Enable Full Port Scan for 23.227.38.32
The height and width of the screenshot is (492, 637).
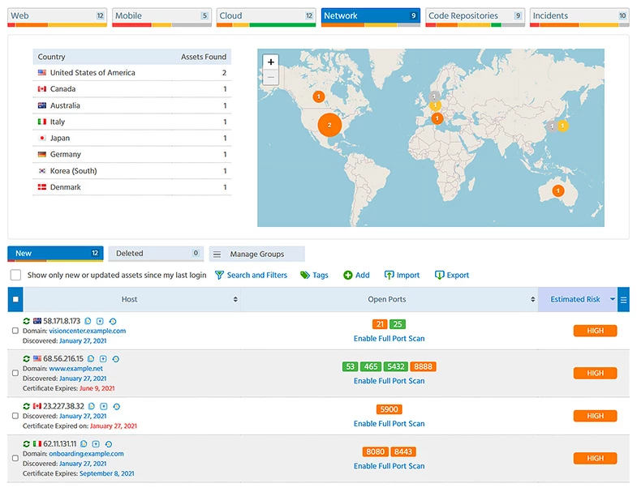[389, 424]
